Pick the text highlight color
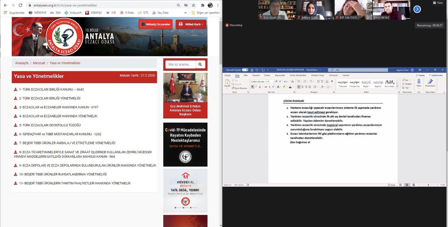This screenshot has height=227, width=448. pyautogui.click(x=284, y=87)
